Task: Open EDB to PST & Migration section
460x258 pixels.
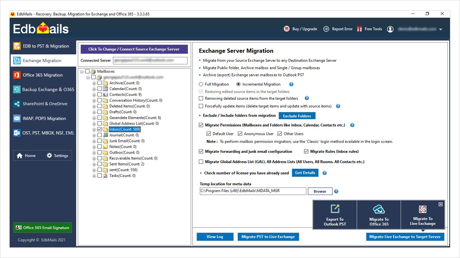Action: pos(43,46)
